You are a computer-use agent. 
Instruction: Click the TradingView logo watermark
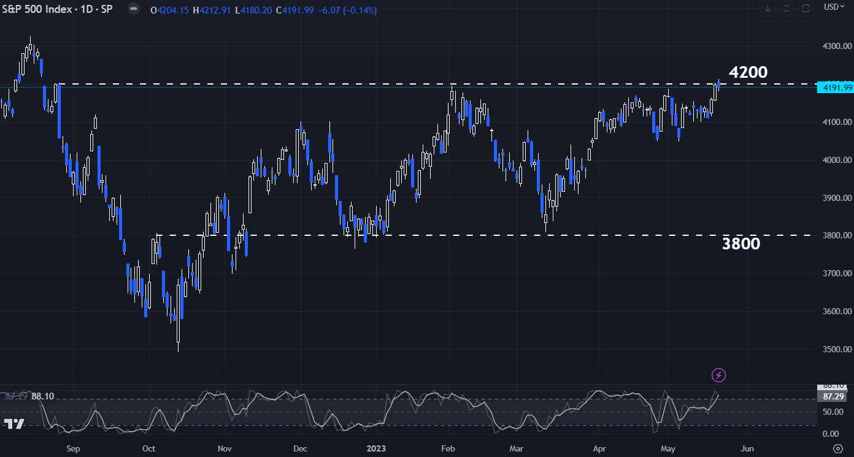pyautogui.click(x=14, y=424)
